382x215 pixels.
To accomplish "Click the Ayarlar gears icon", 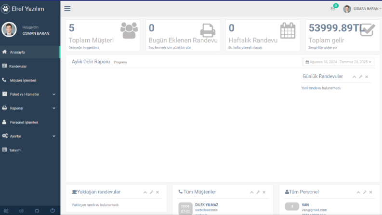I will click(x=5, y=136).
